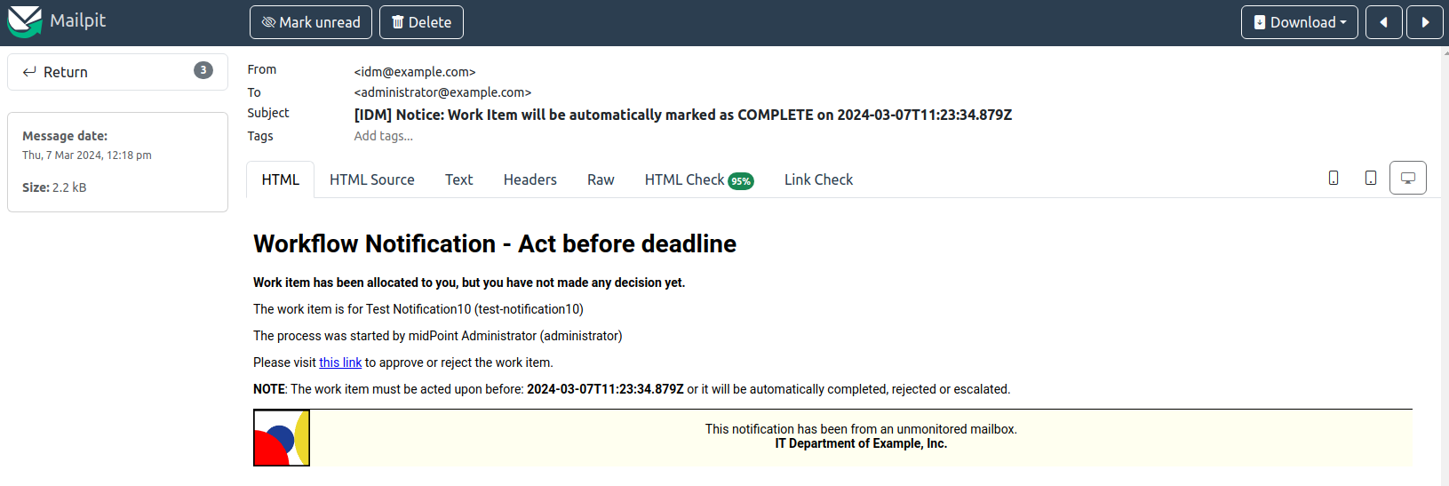
Task: Mark this message as unread
Action: 311,22
